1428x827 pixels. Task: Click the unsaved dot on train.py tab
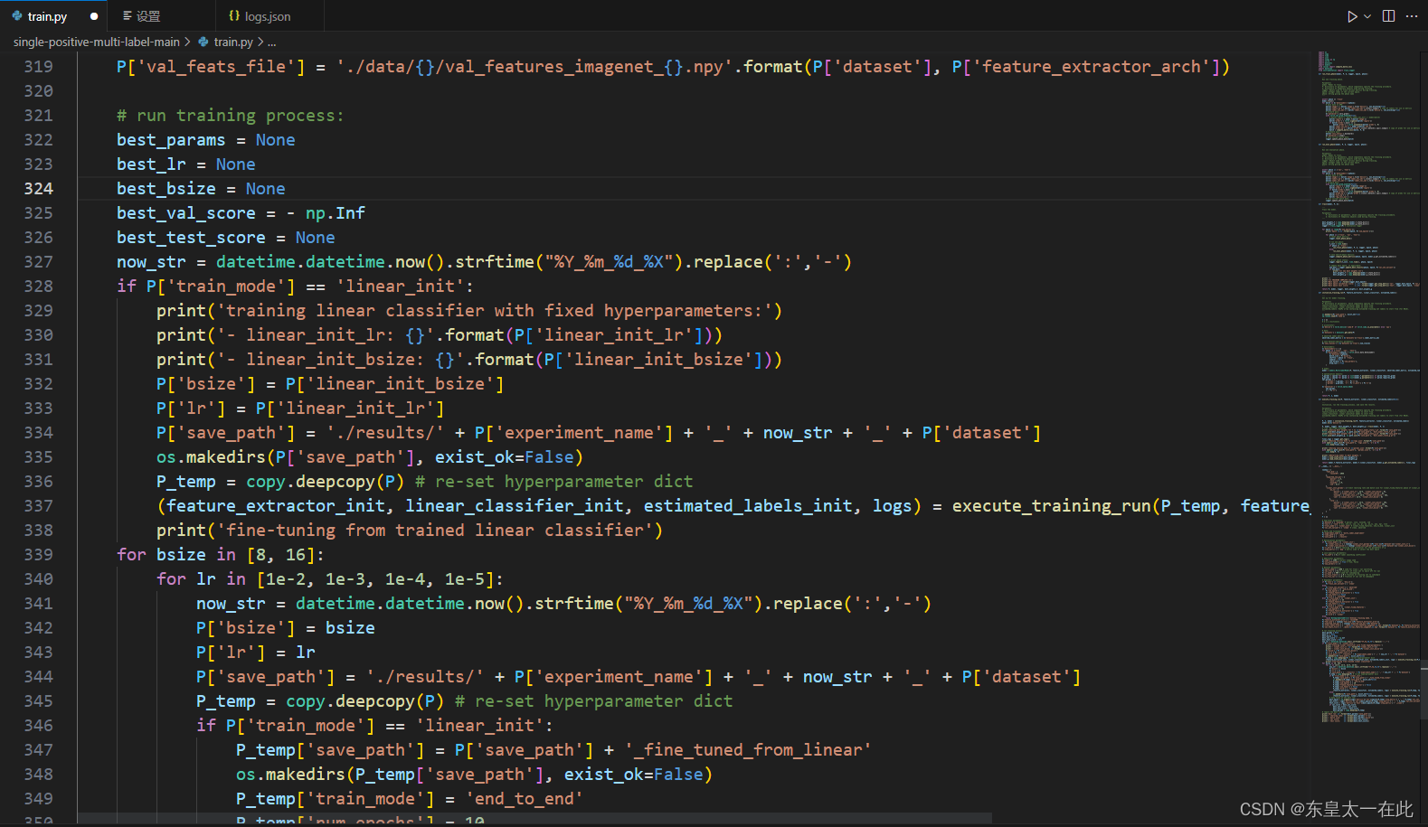coord(94,16)
